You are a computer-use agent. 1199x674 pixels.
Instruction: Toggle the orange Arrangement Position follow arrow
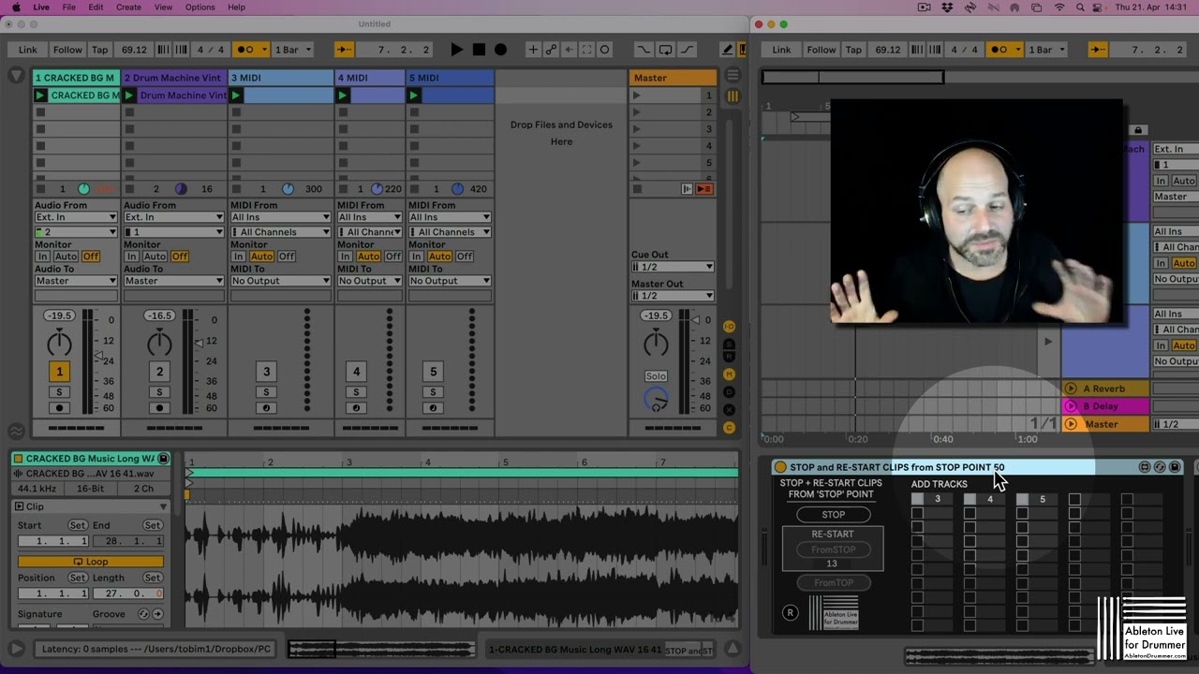point(345,50)
